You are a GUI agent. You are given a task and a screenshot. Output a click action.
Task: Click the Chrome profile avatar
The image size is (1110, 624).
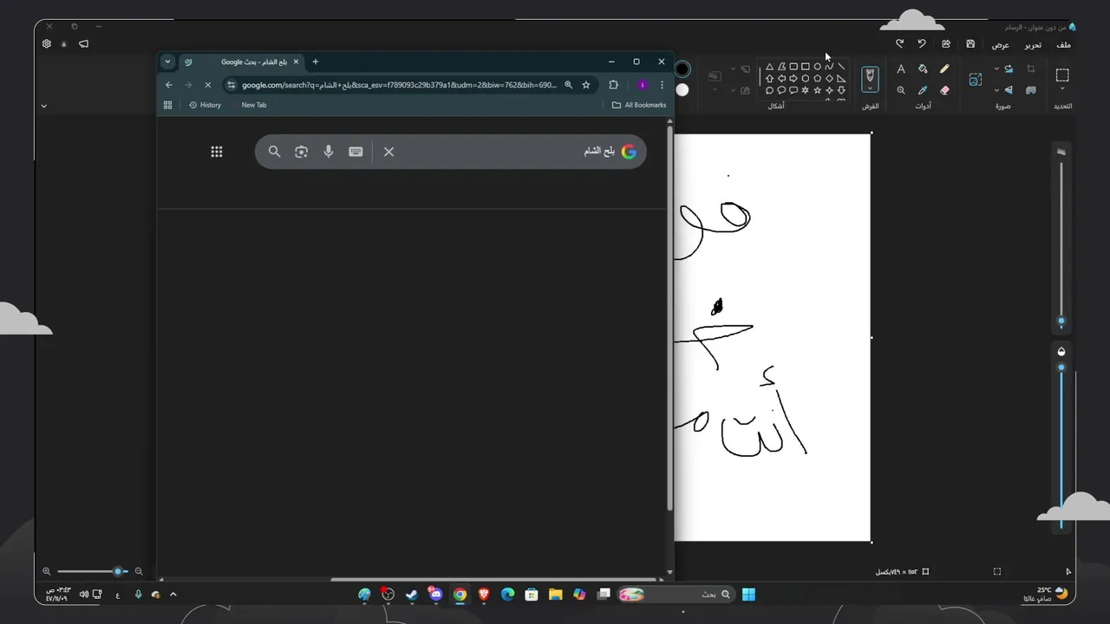pos(643,85)
